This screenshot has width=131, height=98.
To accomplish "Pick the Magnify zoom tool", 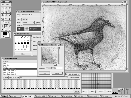I will coord(6,15).
